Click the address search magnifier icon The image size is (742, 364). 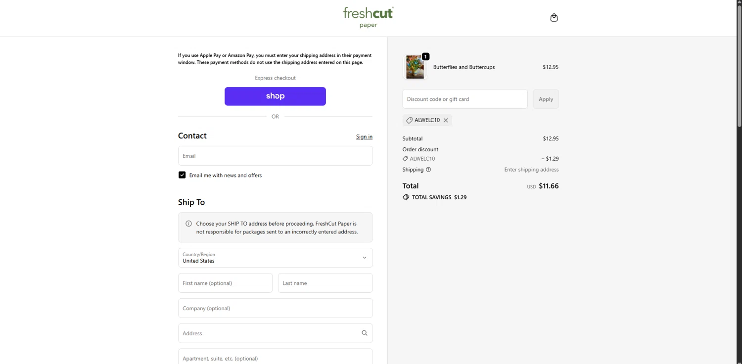click(365, 333)
